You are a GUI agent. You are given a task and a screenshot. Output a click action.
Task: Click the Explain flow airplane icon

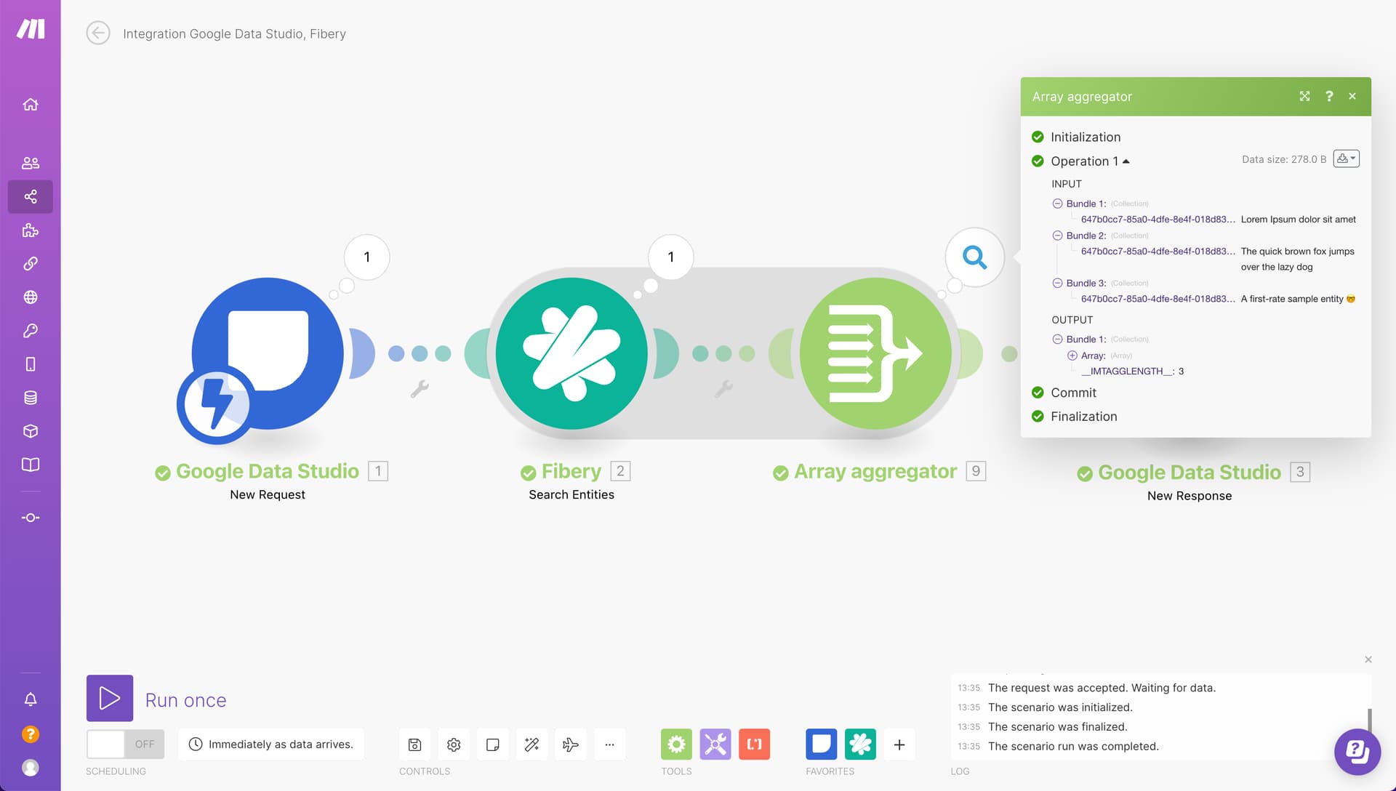(x=571, y=744)
